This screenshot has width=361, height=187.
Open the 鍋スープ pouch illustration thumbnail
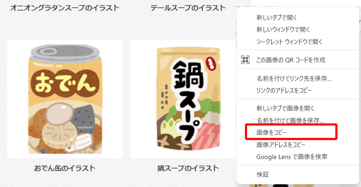coord(183,99)
